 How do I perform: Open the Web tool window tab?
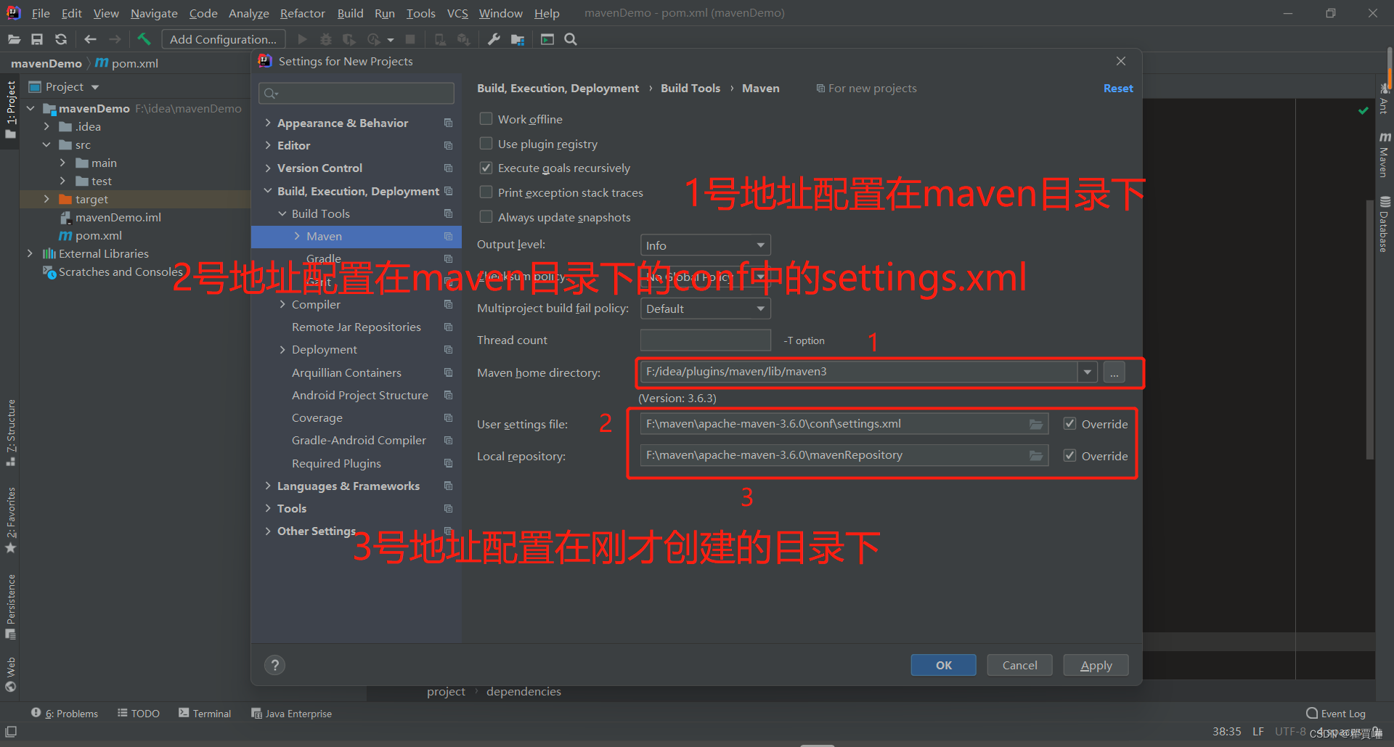tap(11, 674)
